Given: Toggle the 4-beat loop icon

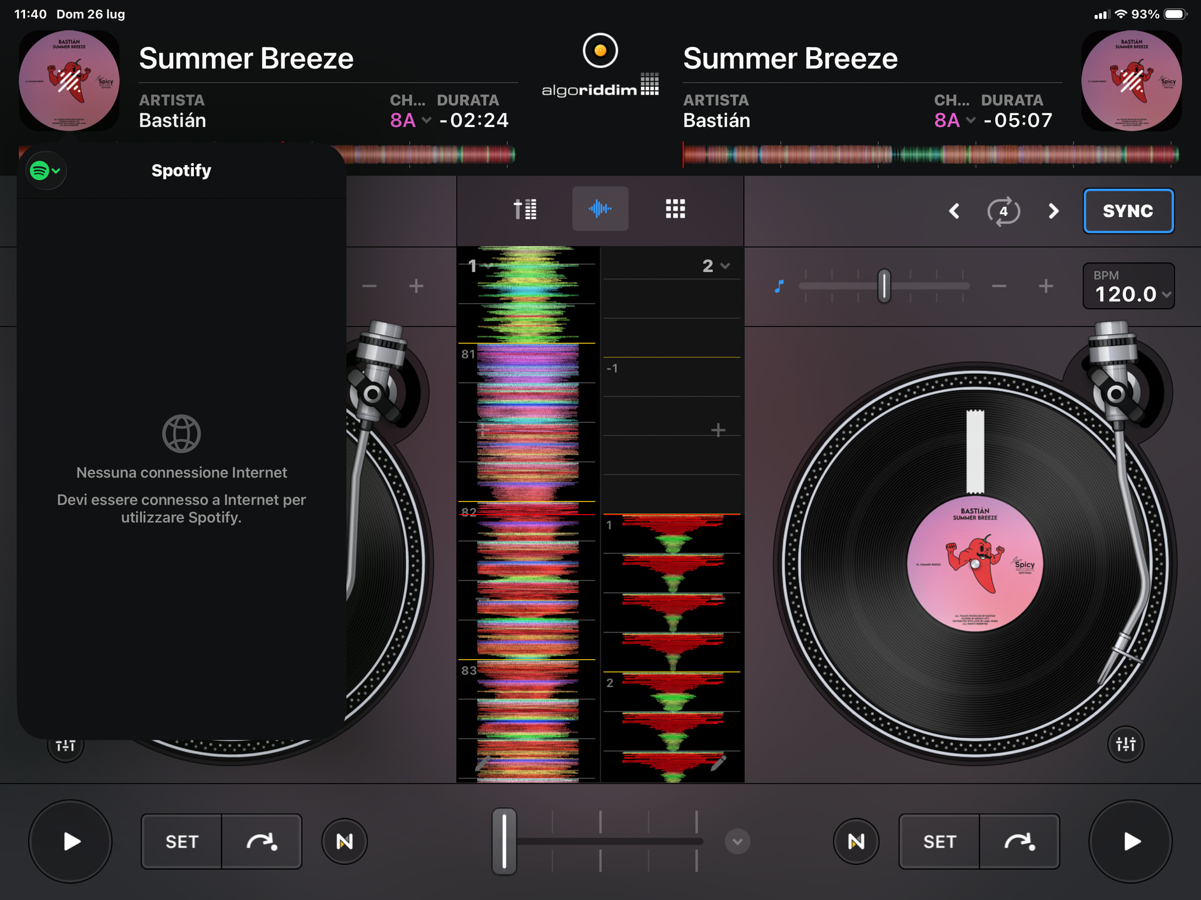Looking at the screenshot, I should (1003, 211).
